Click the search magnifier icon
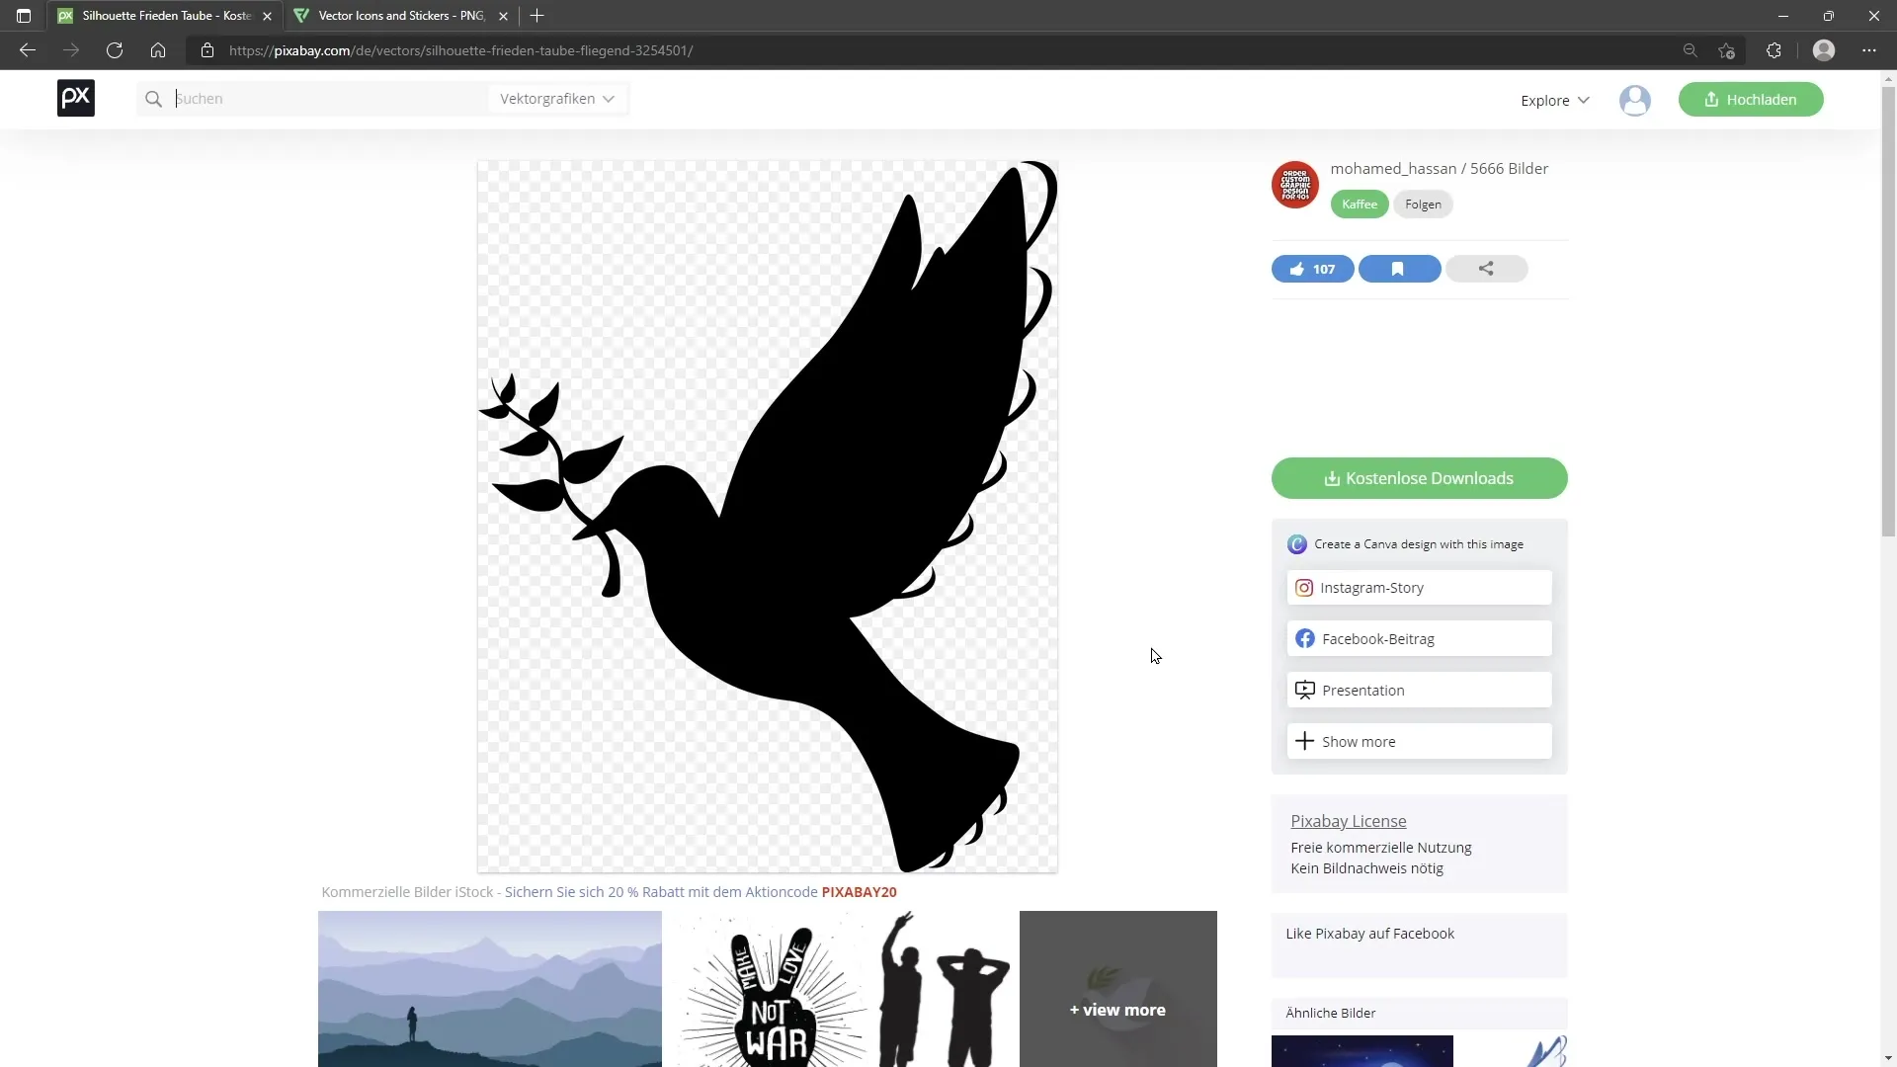Viewport: 1897px width, 1067px height. pos(154,98)
